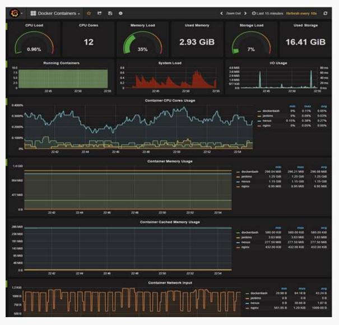Toggle jenkins series in CPU Cores Usage legend
This screenshot has height=325, width=339.
[268, 116]
